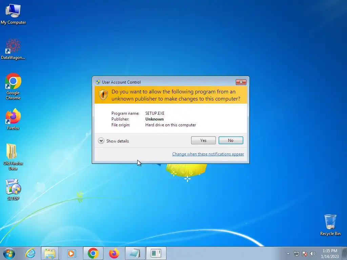The width and height of the screenshot is (347, 260).
Task: Click the taskbar clock and date
Action: click(x=330, y=254)
